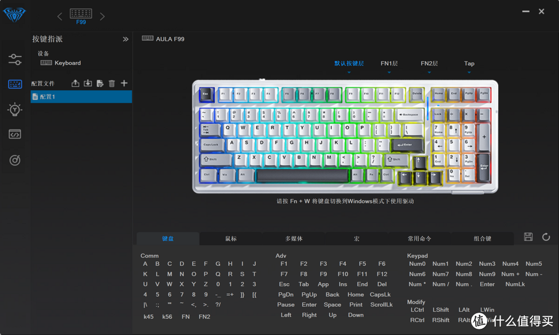Open the lighting settings panel via lightbulb icon
The height and width of the screenshot is (335, 559).
pyautogui.click(x=14, y=109)
